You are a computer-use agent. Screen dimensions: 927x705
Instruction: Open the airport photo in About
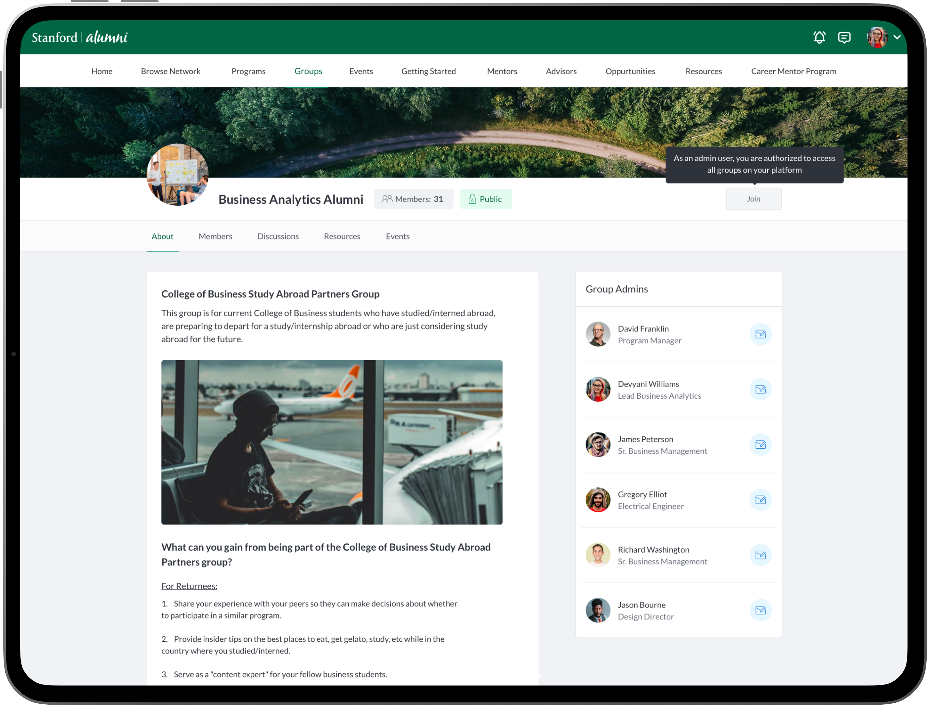(x=332, y=442)
